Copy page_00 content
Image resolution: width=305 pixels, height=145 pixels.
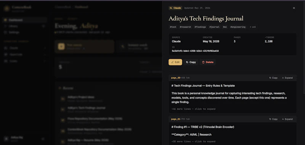click(x=273, y=78)
